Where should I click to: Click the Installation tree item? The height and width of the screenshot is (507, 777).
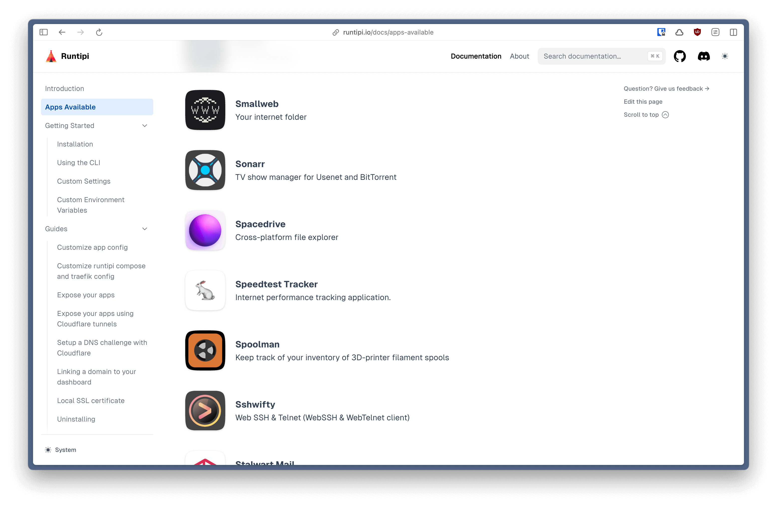[75, 144]
